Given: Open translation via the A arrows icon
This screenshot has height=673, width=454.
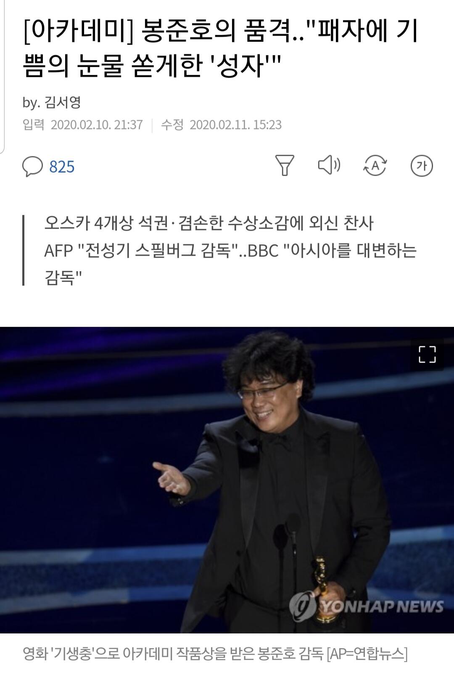Looking at the screenshot, I should point(375,165).
